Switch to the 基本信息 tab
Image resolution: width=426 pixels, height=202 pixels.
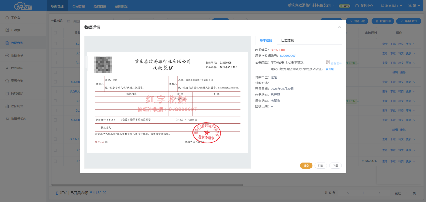click(x=266, y=40)
